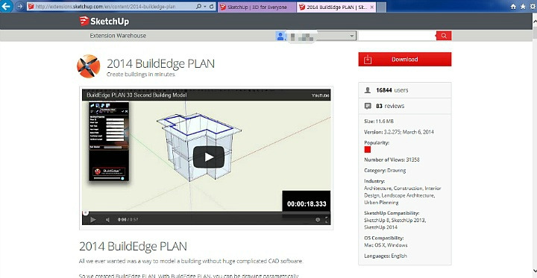Viewport: 537px width, 278px height.
Task: Refresh the page with the reload icon
Action: pos(211,7)
